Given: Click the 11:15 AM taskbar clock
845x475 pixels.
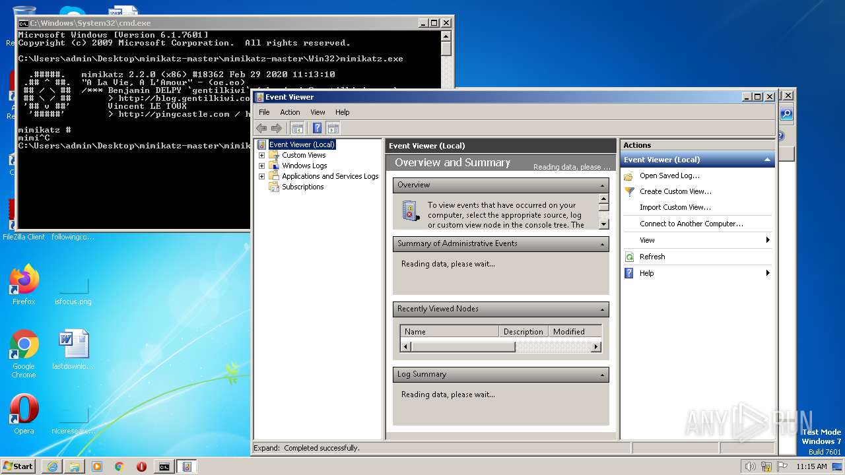Looking at the screenshot, I should [x=811, y=466].
